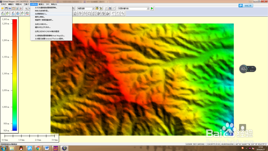Select 查找山脊线 menu entry
The image size is (268, 151).
[x=51, y=17]
